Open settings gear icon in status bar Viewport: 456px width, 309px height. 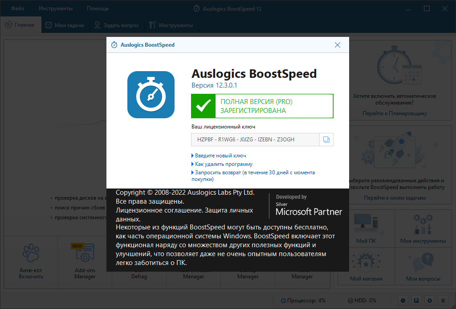click(x=430, y=301)
